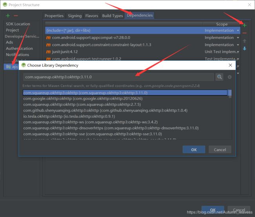Move selected dependency up with arrow
The height and width of the screenshot is (217, 255).
click(244, 41)
